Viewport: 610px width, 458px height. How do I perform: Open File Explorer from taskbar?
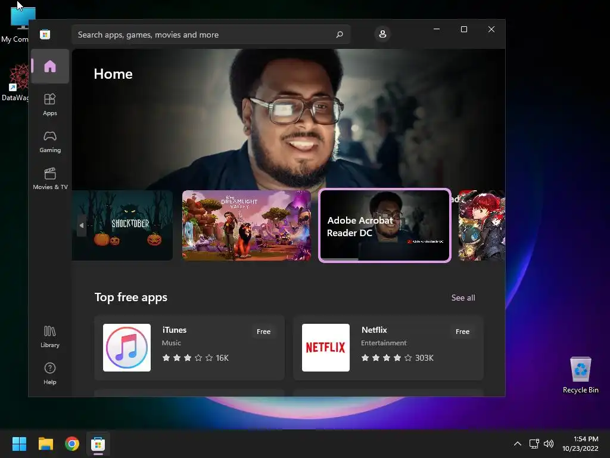[45, 444]
